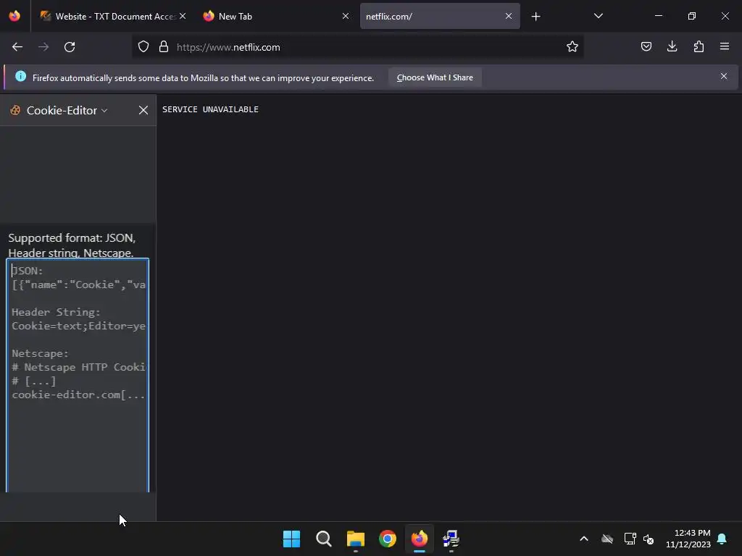Open Windows taskbar Search
The height and width of the screenshot is (556, 742).
(x=324, y=539)
